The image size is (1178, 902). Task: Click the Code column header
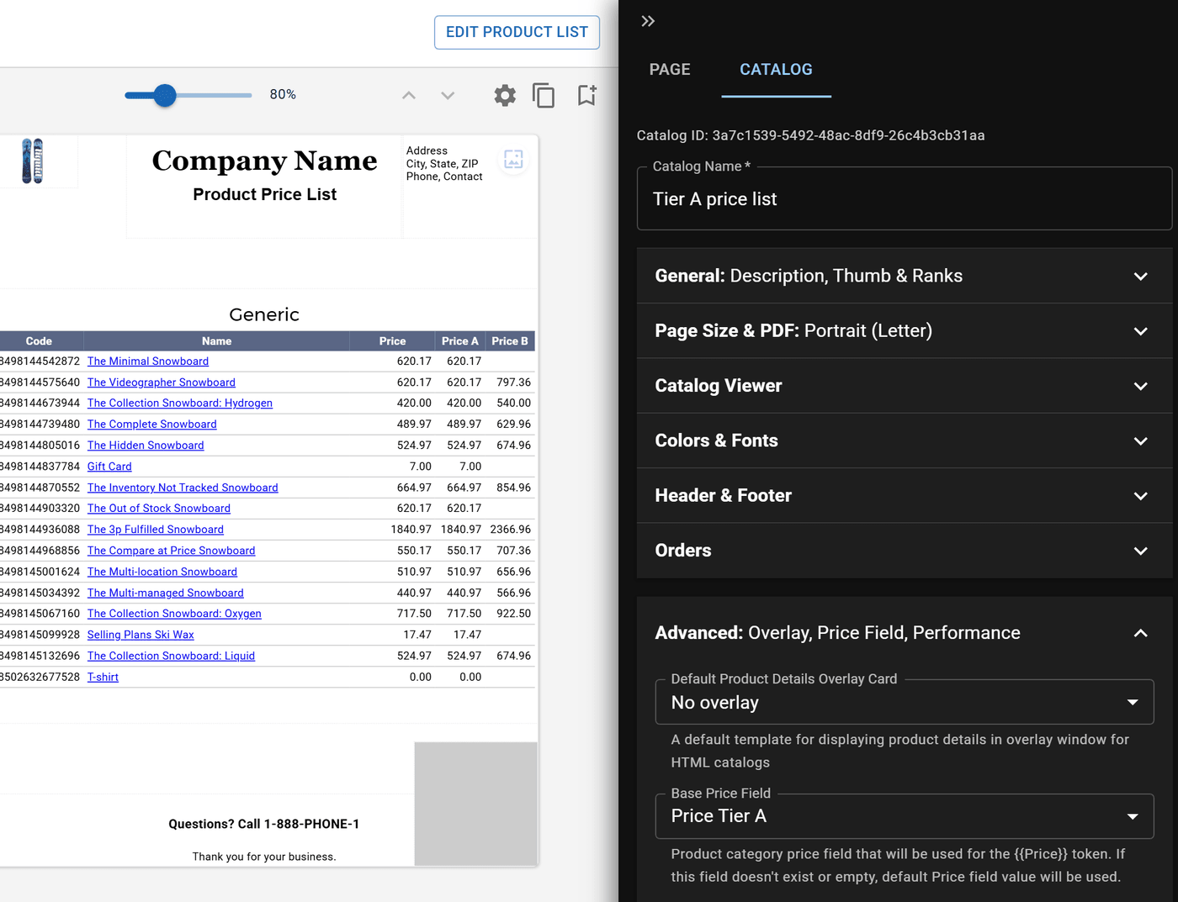tap(39, 341)
